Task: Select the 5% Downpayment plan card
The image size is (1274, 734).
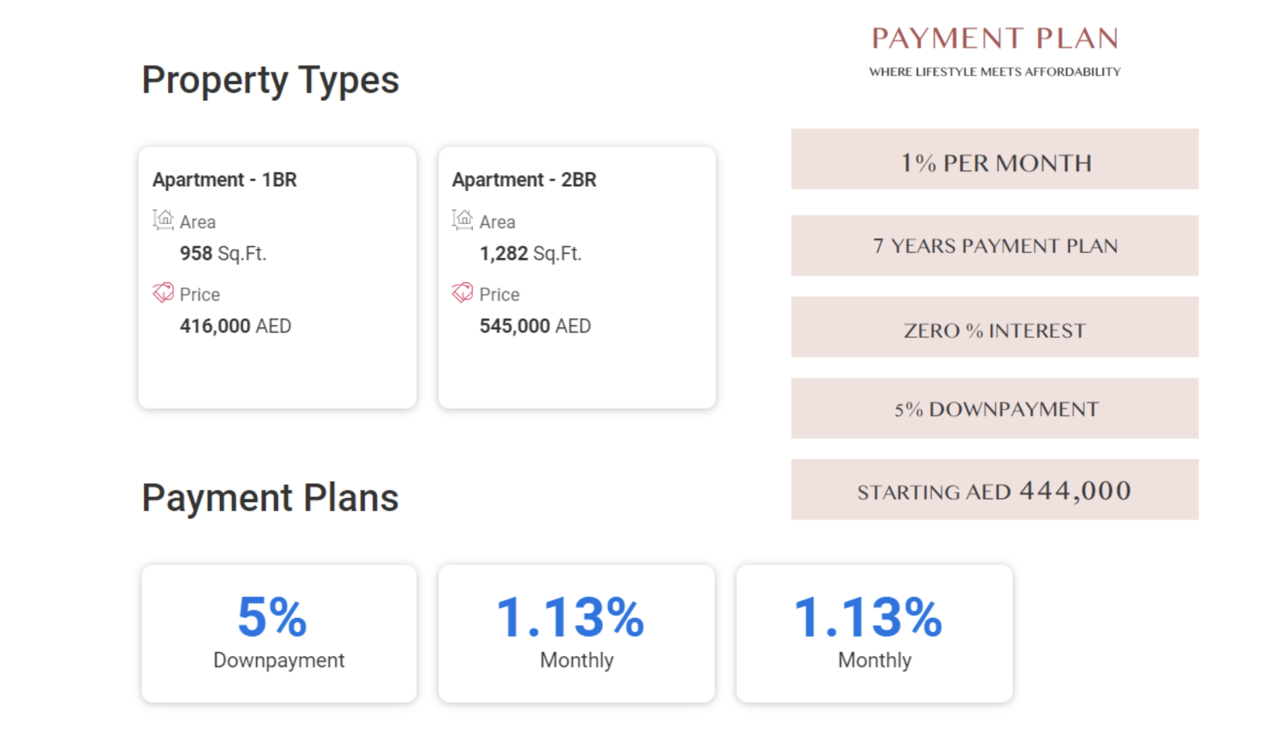Action: tap(279, 634)
